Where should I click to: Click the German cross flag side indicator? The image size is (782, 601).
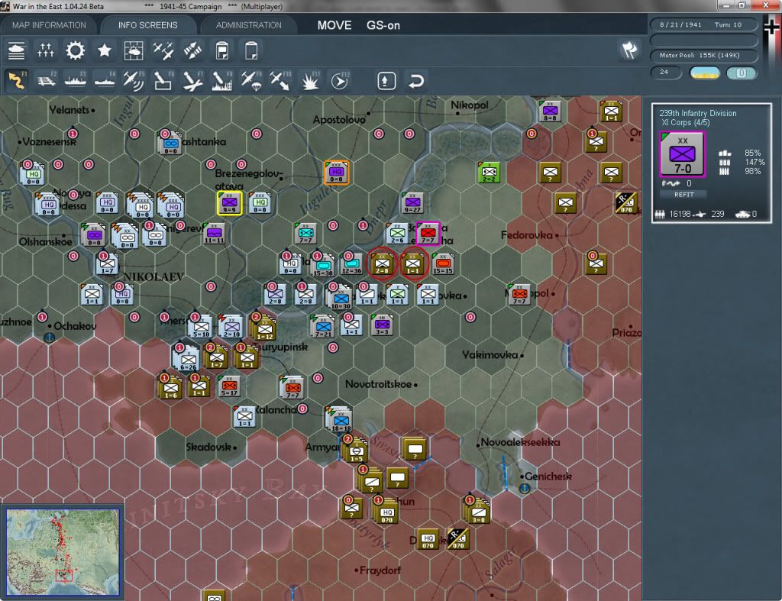click(771, 27)
